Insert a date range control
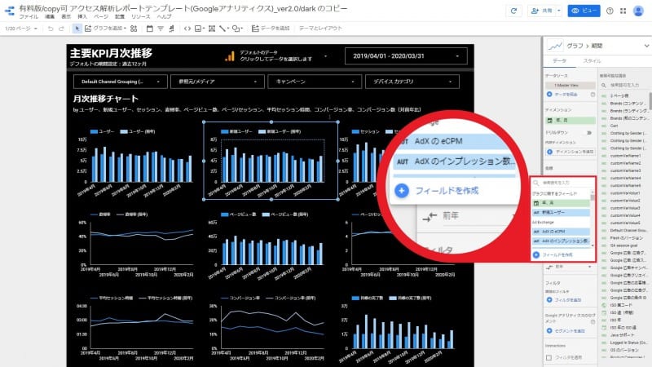 [x=150, y=29]
